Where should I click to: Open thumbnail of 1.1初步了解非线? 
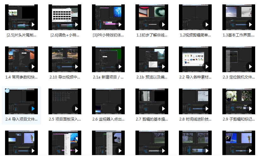[x=152, y=17]
